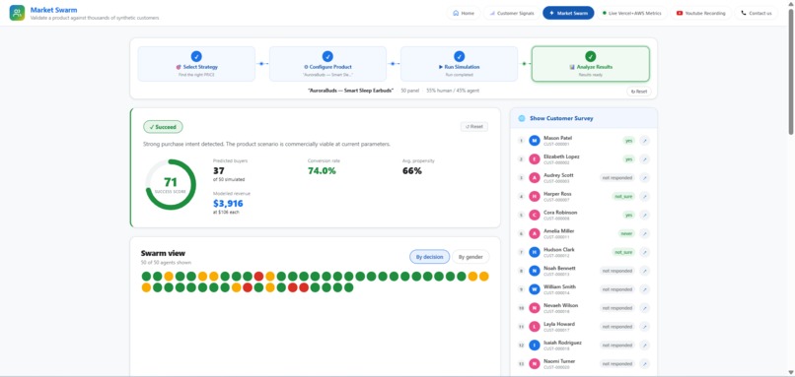Click the AuroraBuds — Smart Sleep Earbuds label
The height and width of the screenshot is (377, 795).
tap(350, 91)
